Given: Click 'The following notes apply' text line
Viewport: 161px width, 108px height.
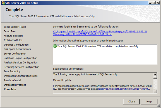Looking at the screenshot, I should pyautogui.click(x=86, y=74).
